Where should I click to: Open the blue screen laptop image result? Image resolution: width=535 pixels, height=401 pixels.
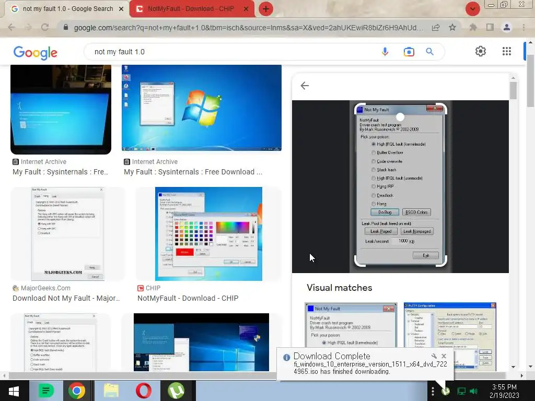(x=61, y=110)
